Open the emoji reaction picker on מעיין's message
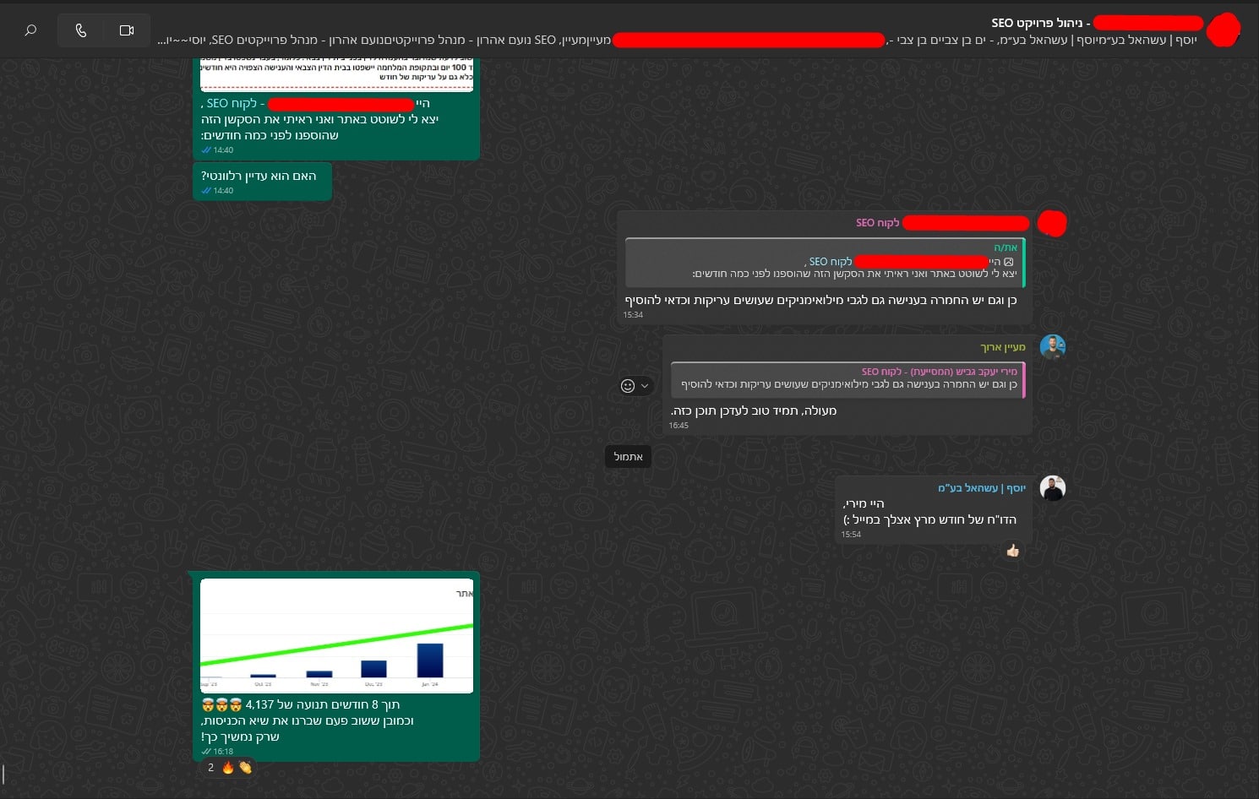Viewport: 1259px width, 799px height. click(x=628, y=386)
